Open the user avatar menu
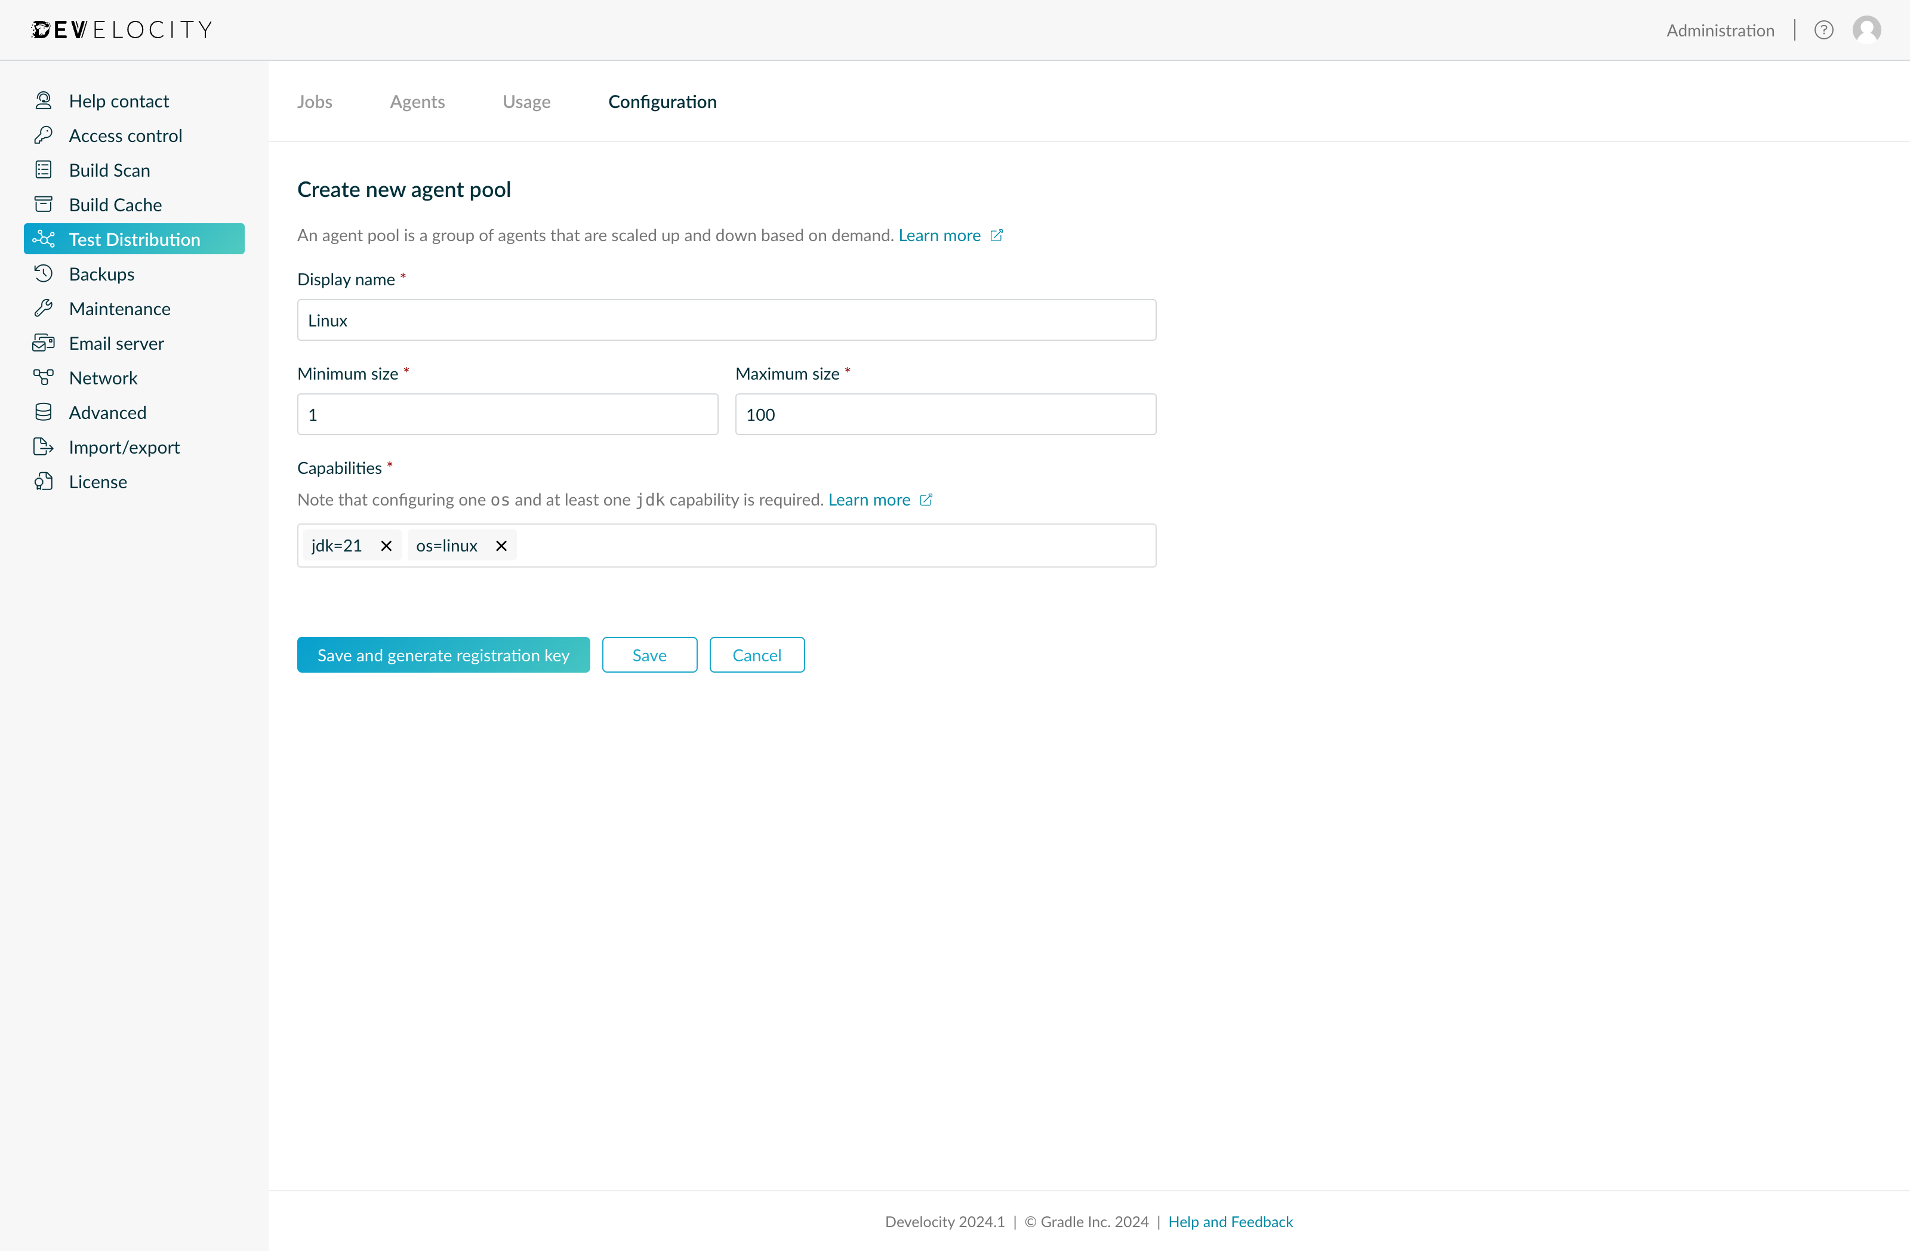1910x1251 pixels. 1866,30
